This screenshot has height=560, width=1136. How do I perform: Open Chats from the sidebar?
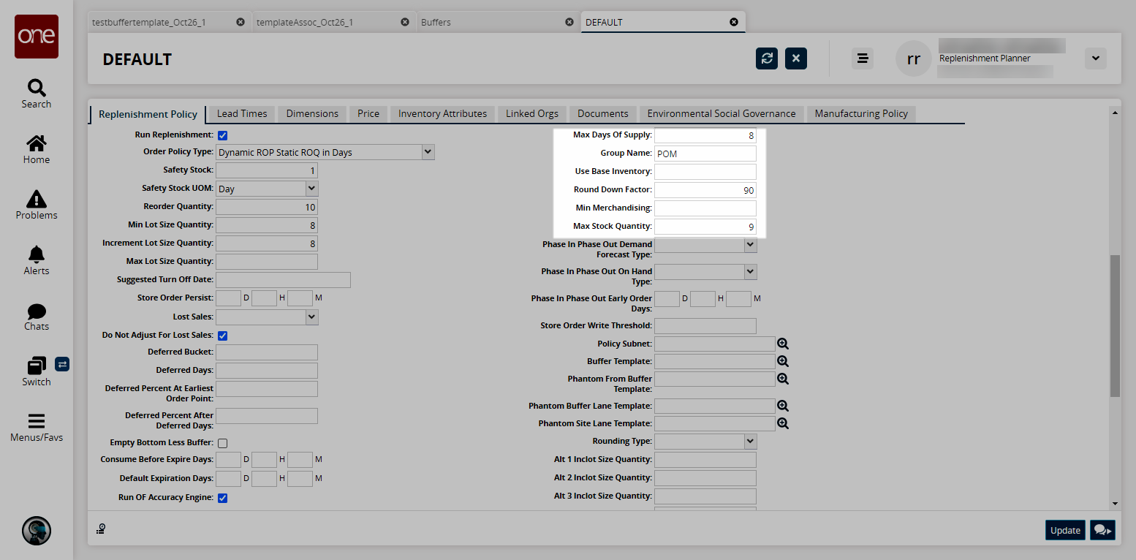pos(37,316)
